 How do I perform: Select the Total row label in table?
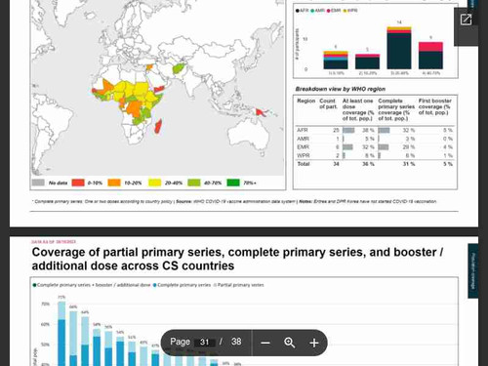[x=304, y=164]
